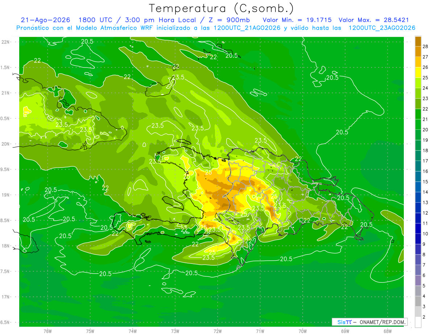Click the "73W" longitude axis label

[x=175, y=331]
